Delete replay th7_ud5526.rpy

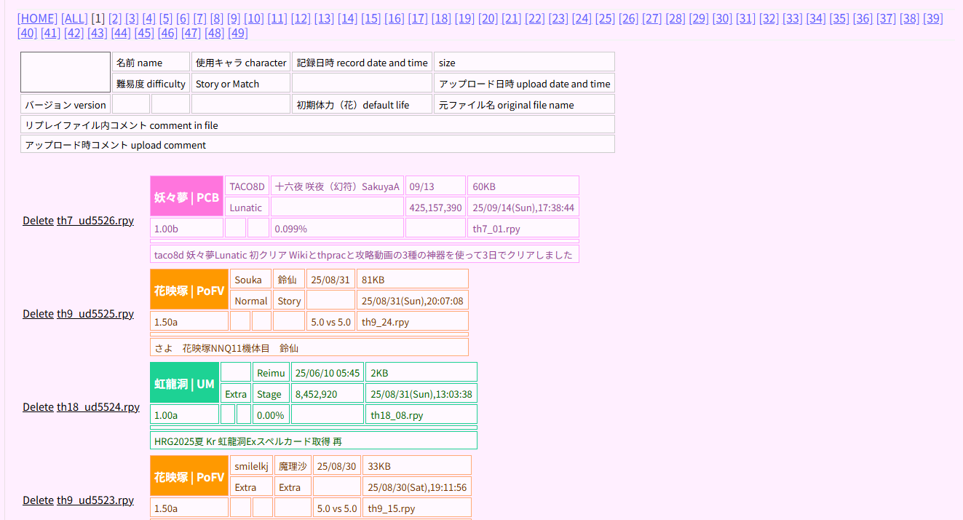(x=38, y=221)
